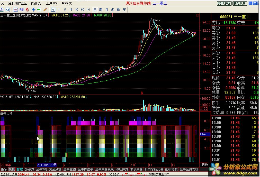Open the f(x) formula manager icon
Screen dimensions: 260x177
tap(2, 10)
